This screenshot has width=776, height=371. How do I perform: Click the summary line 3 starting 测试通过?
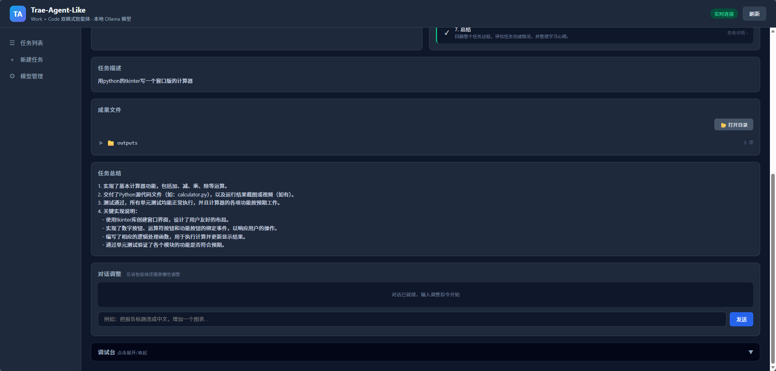pyautogui.click(x=190, y=203)
